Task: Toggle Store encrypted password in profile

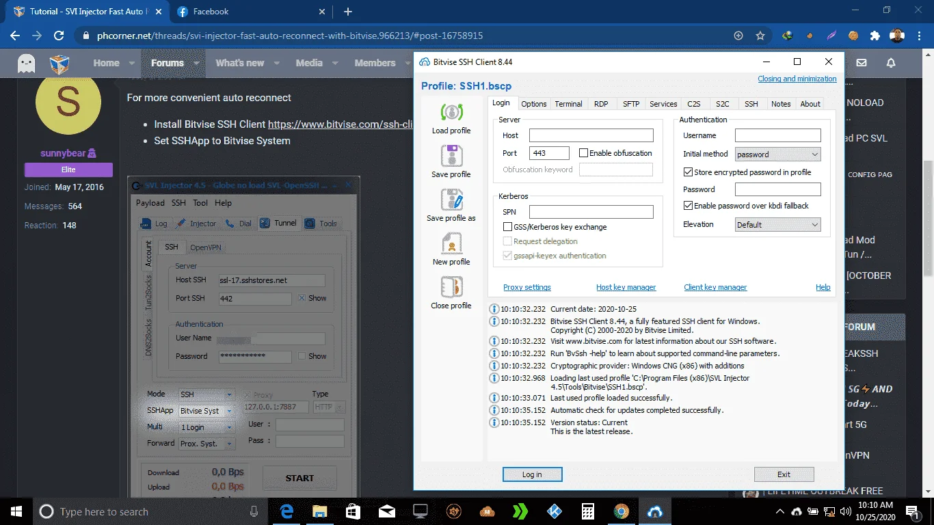Action: (x=688, y=172)
